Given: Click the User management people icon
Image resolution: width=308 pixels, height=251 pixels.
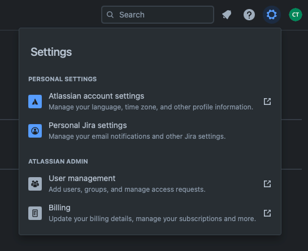Looking at the screenshot, I should (35, 184).
